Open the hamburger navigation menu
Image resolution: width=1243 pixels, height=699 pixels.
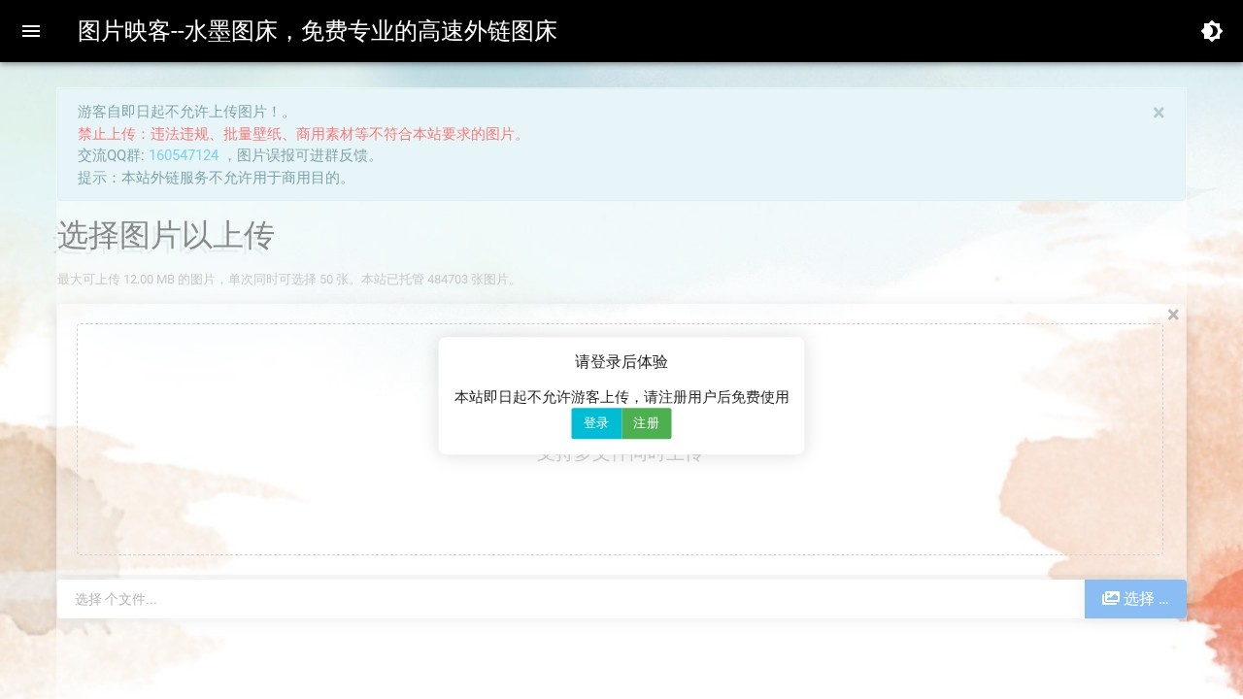[31, 31]
